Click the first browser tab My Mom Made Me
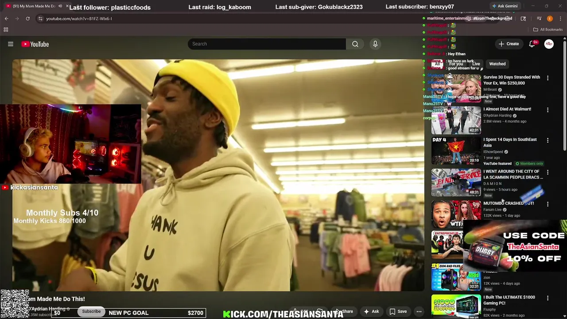Image resolution: width=567 pixels, height=319 pixels. point(38,6)
